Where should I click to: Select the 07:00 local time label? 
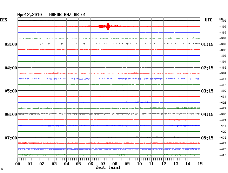click(x=11, y=138)
